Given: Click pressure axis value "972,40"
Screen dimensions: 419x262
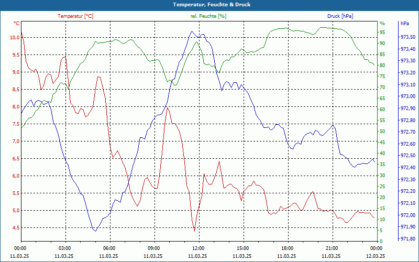Looking at the screenshot, I should tap(408, 168).
